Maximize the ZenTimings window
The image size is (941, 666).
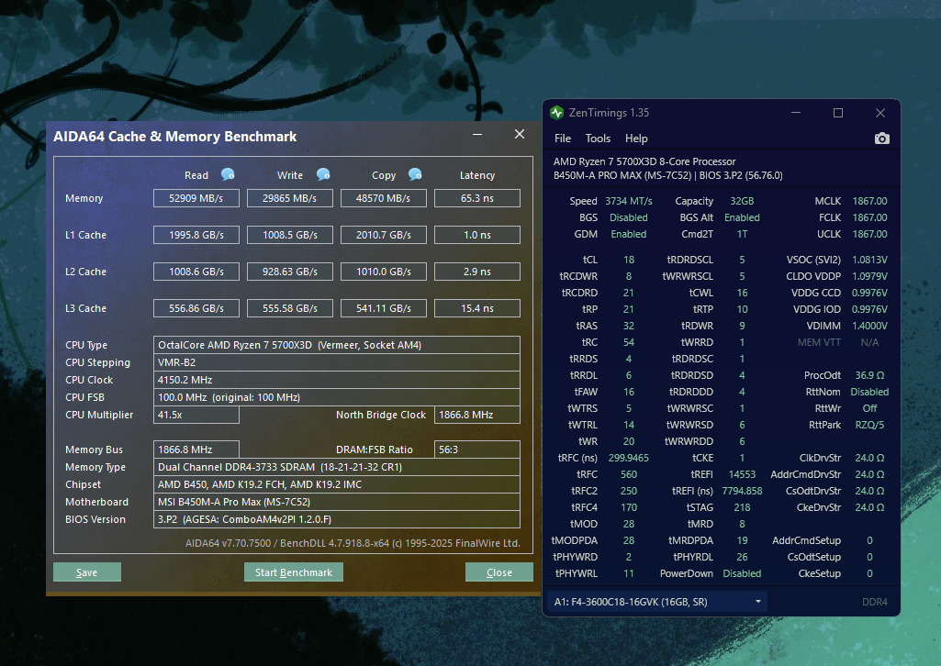click(838, 113)
